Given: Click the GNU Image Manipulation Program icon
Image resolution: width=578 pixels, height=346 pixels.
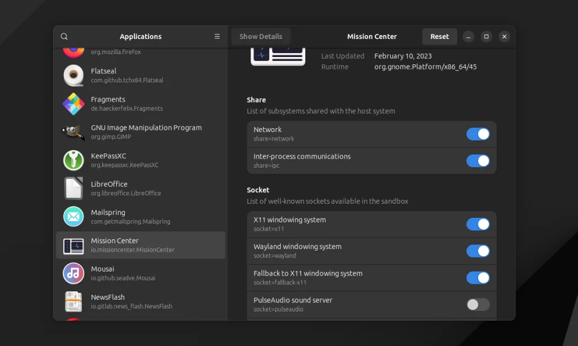Looking at the screenshot, I should (x=73, y=132).
